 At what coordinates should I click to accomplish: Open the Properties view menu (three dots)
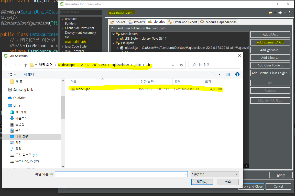point(290,13)
